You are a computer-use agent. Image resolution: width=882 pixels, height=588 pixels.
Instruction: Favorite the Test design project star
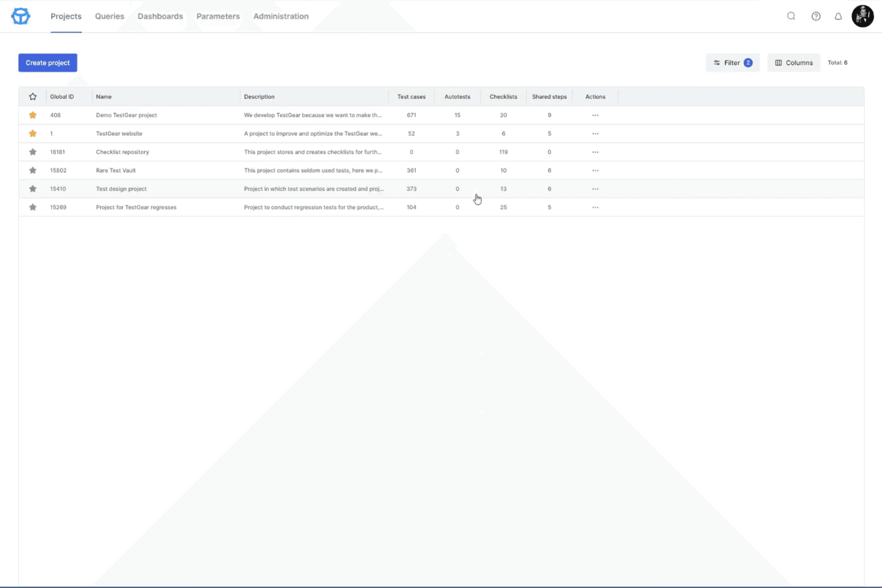(33, 189)
